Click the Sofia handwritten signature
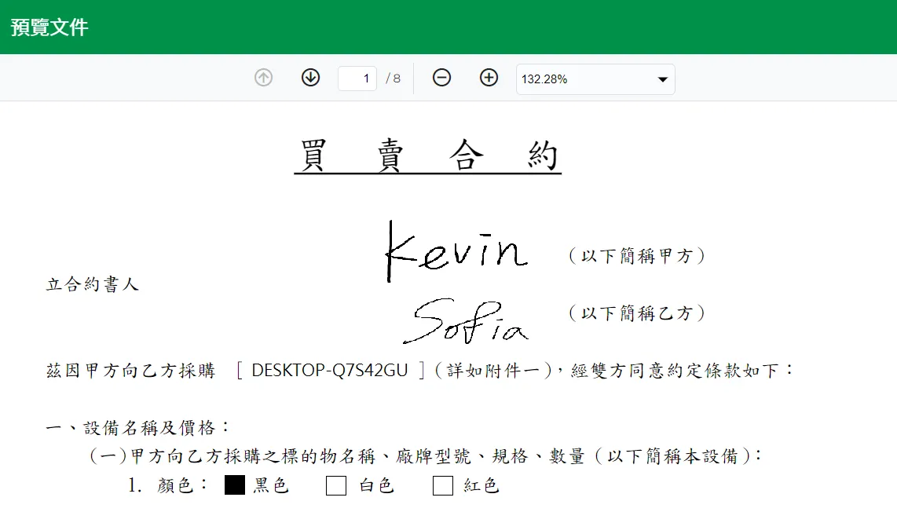 coord(467,322)
